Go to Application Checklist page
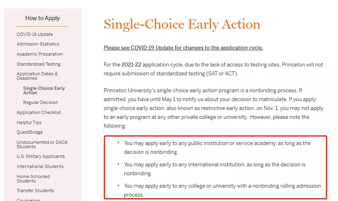This screenshot has width=338, height=201. (39, 113)
